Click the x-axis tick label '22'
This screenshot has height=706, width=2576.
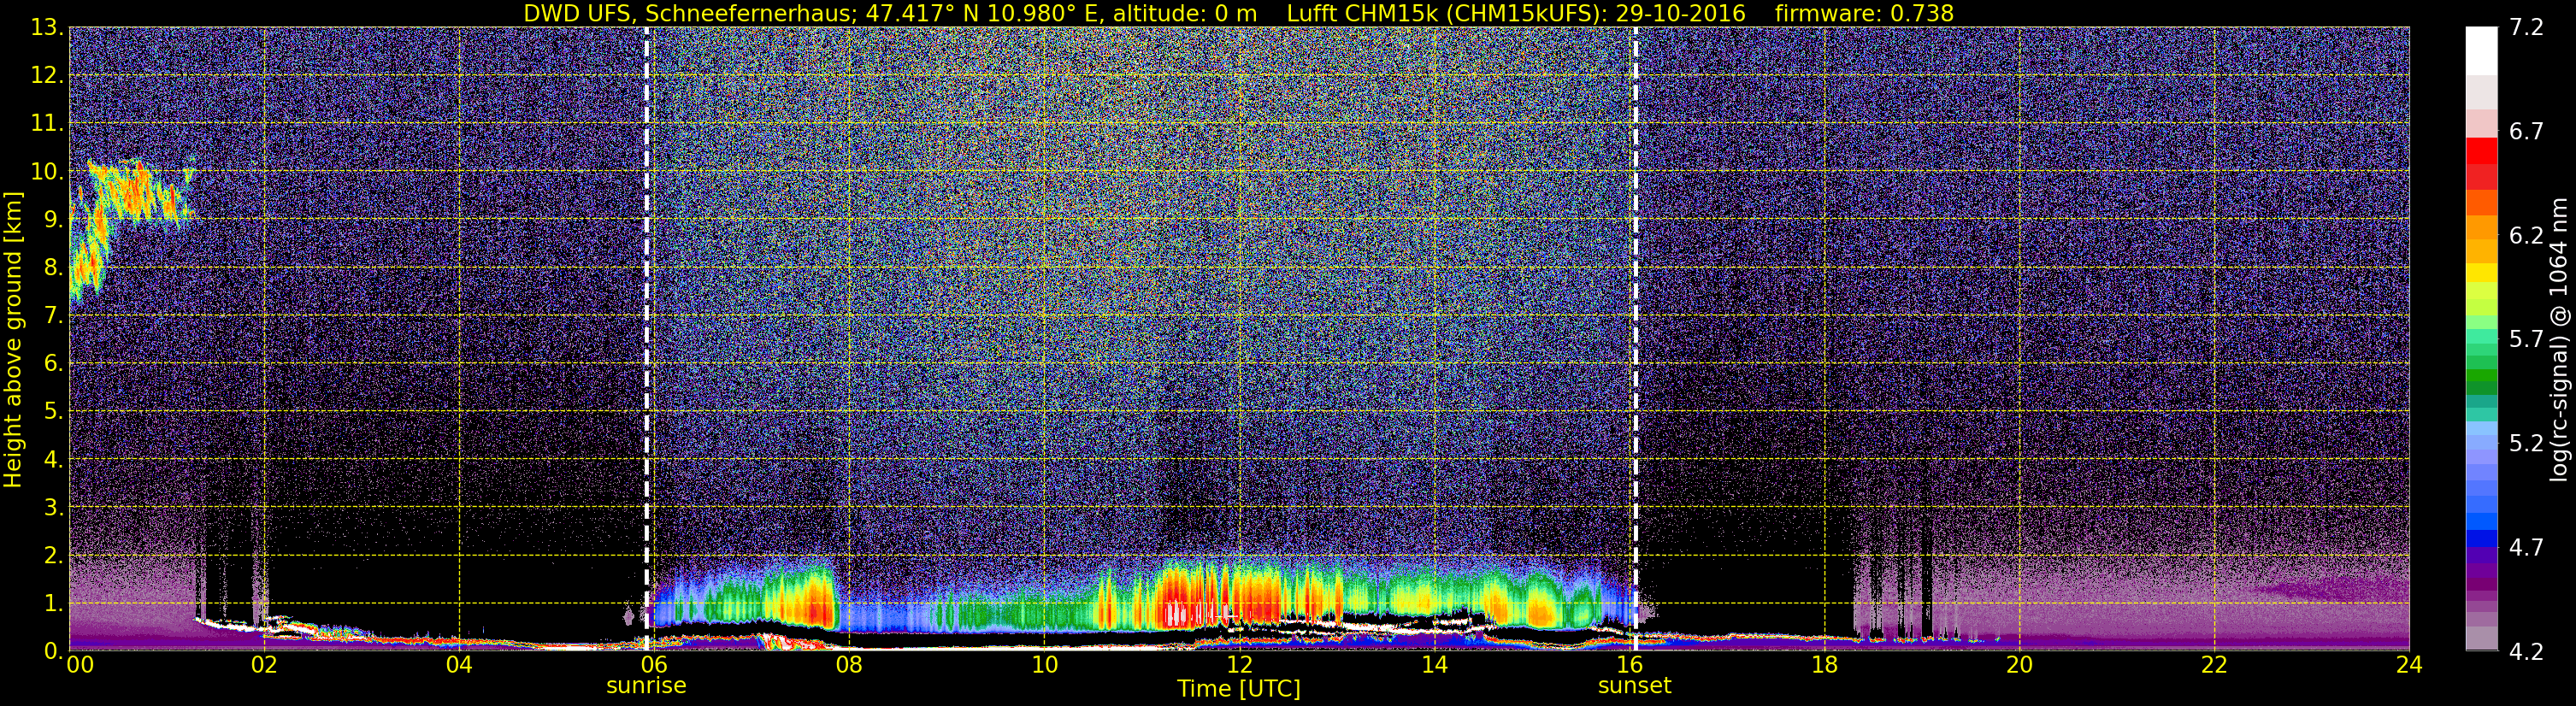click(x=2214, y=665)
